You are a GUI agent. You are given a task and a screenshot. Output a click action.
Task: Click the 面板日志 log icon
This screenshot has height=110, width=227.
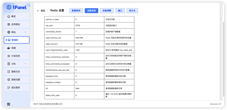(9, 72)
